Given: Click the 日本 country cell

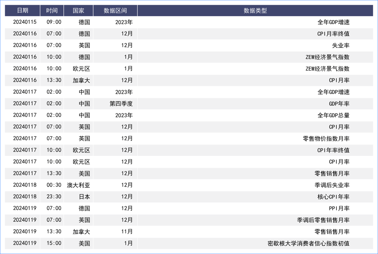Looking at the screenshot, I should (84, 197).
